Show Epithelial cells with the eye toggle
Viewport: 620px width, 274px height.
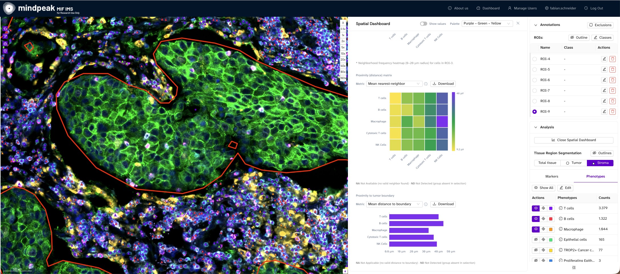(536, 240)
